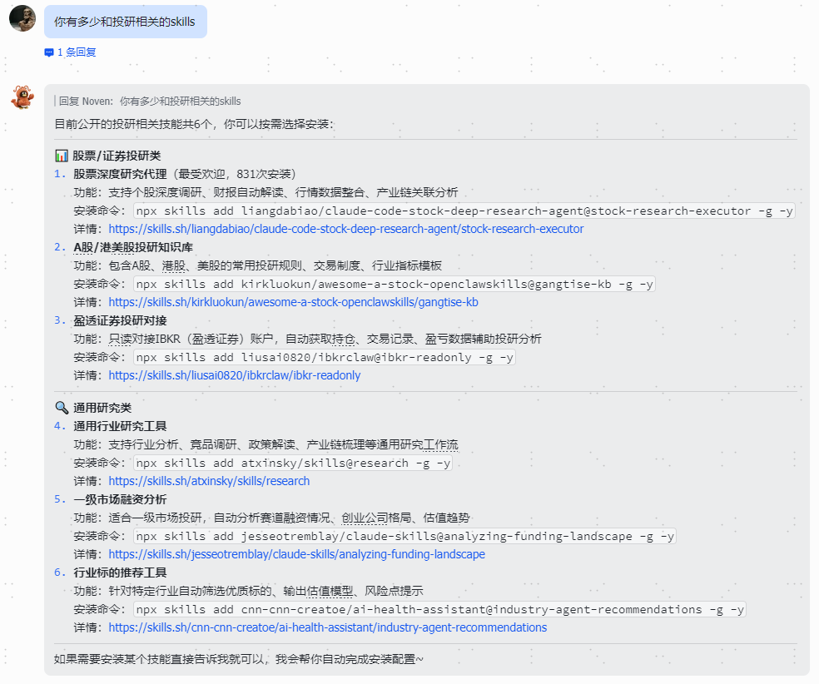Screen dimensions: 819x684
Task: Open the atxinsky skills research link
Action: (209, 481)
